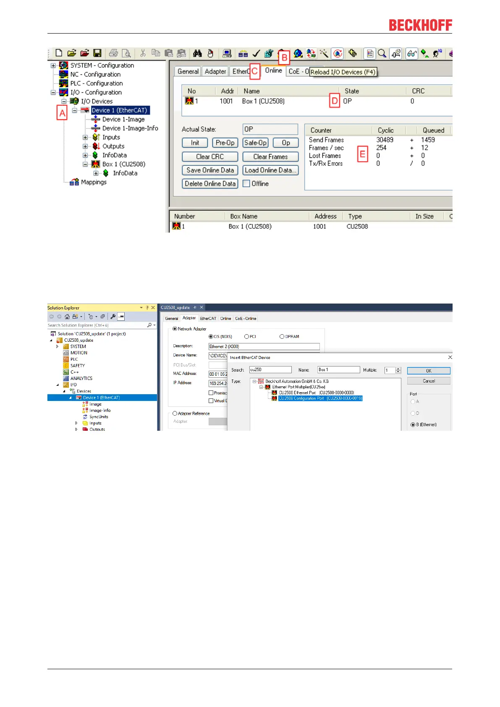Click the Name field containing Box 1
The width and height of the screenshot is (500, 707).
(x=339, y=370)
